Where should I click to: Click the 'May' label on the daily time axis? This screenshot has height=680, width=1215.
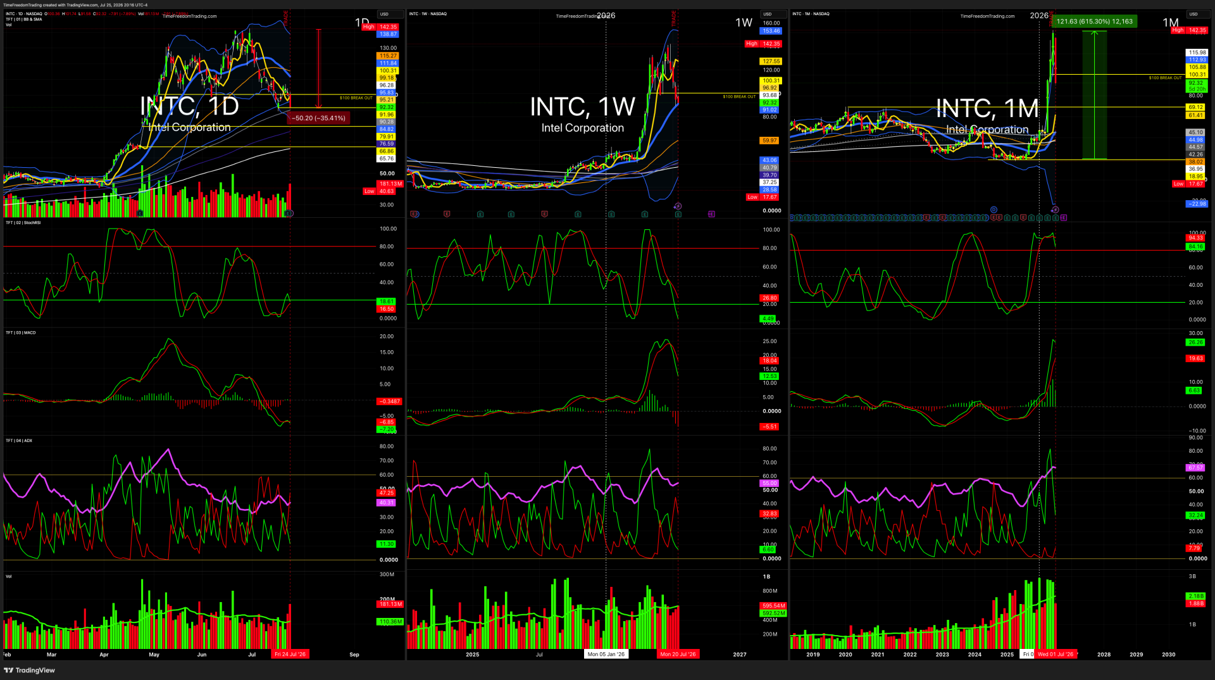pos(154,655)
